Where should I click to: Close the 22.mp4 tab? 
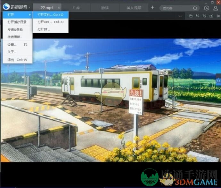pyautogui.click(x=59, y=8)
